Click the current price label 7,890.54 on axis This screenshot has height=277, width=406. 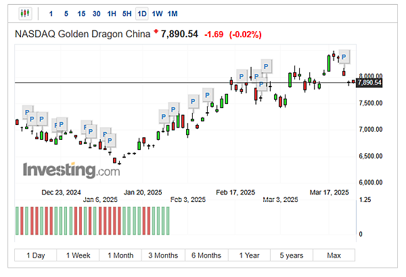pyautogui.click(x=369, y=82)
